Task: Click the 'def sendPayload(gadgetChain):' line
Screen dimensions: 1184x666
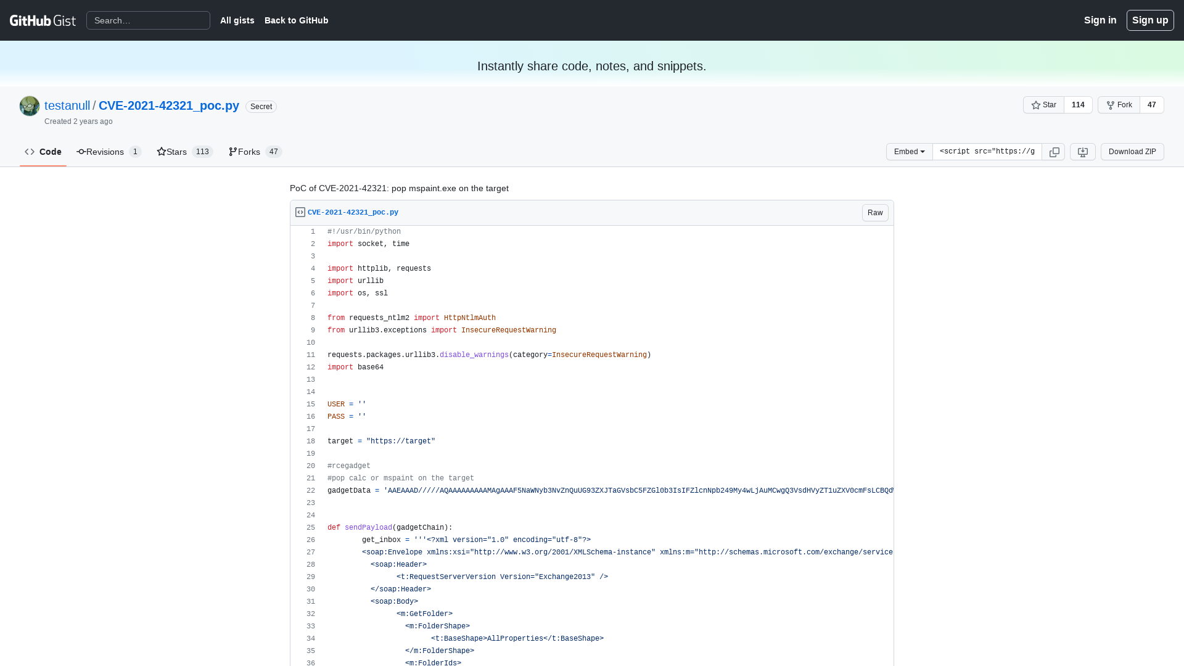Action: tap(390, 528)
